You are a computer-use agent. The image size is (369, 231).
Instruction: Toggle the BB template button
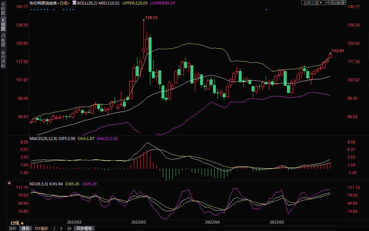[x=69, y=228]
